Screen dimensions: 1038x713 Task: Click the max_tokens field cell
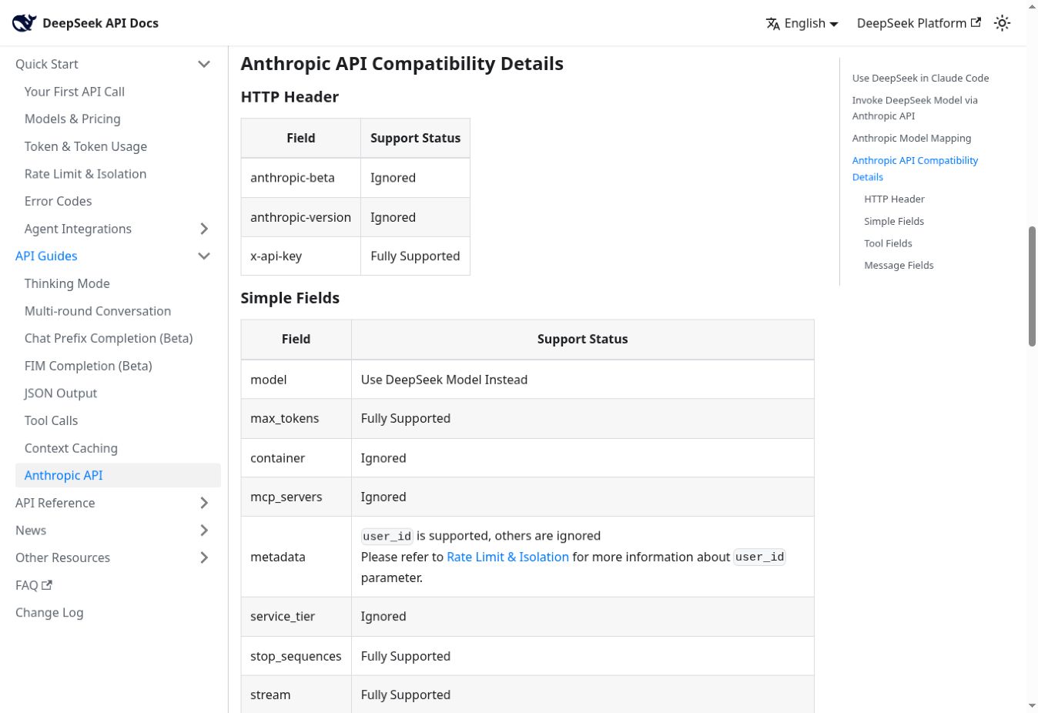tap(296, 418)
